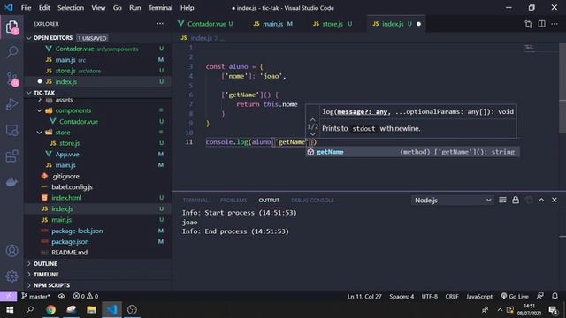
Task: Switch to the store.js editor tab
Action: point(333,24)
